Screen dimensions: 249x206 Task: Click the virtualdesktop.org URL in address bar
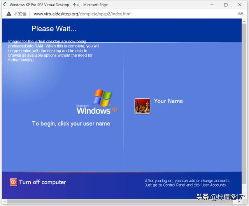tap(82, 14)
